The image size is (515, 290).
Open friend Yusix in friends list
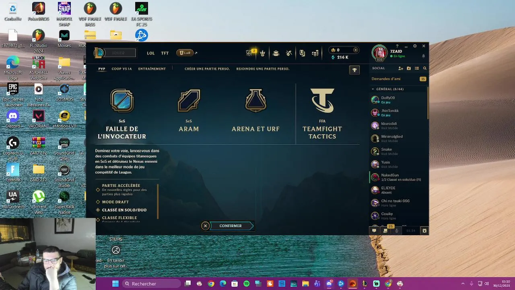point(398,164)
